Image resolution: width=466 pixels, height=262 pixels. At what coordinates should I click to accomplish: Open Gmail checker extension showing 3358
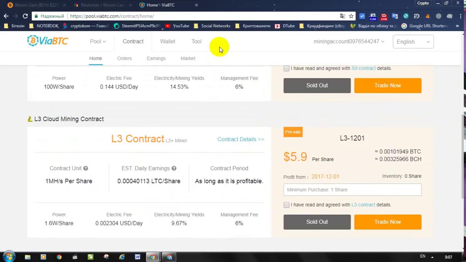(x=384, y=16)
